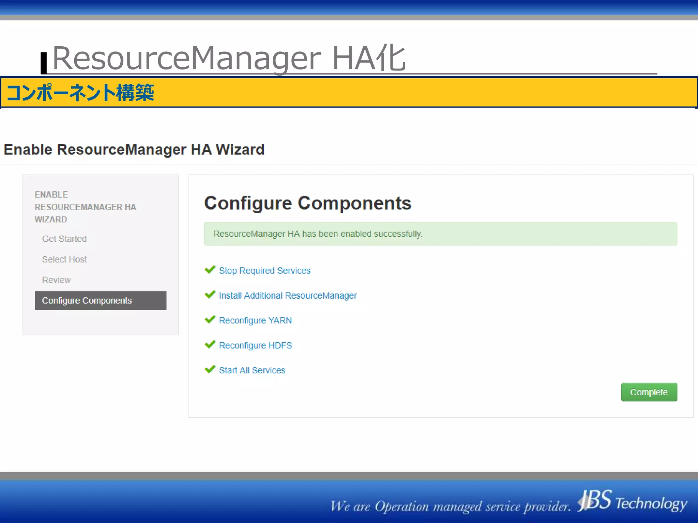Open the Stop Required Services link
This screenshot has height=523, width=698.
(264, 270)
